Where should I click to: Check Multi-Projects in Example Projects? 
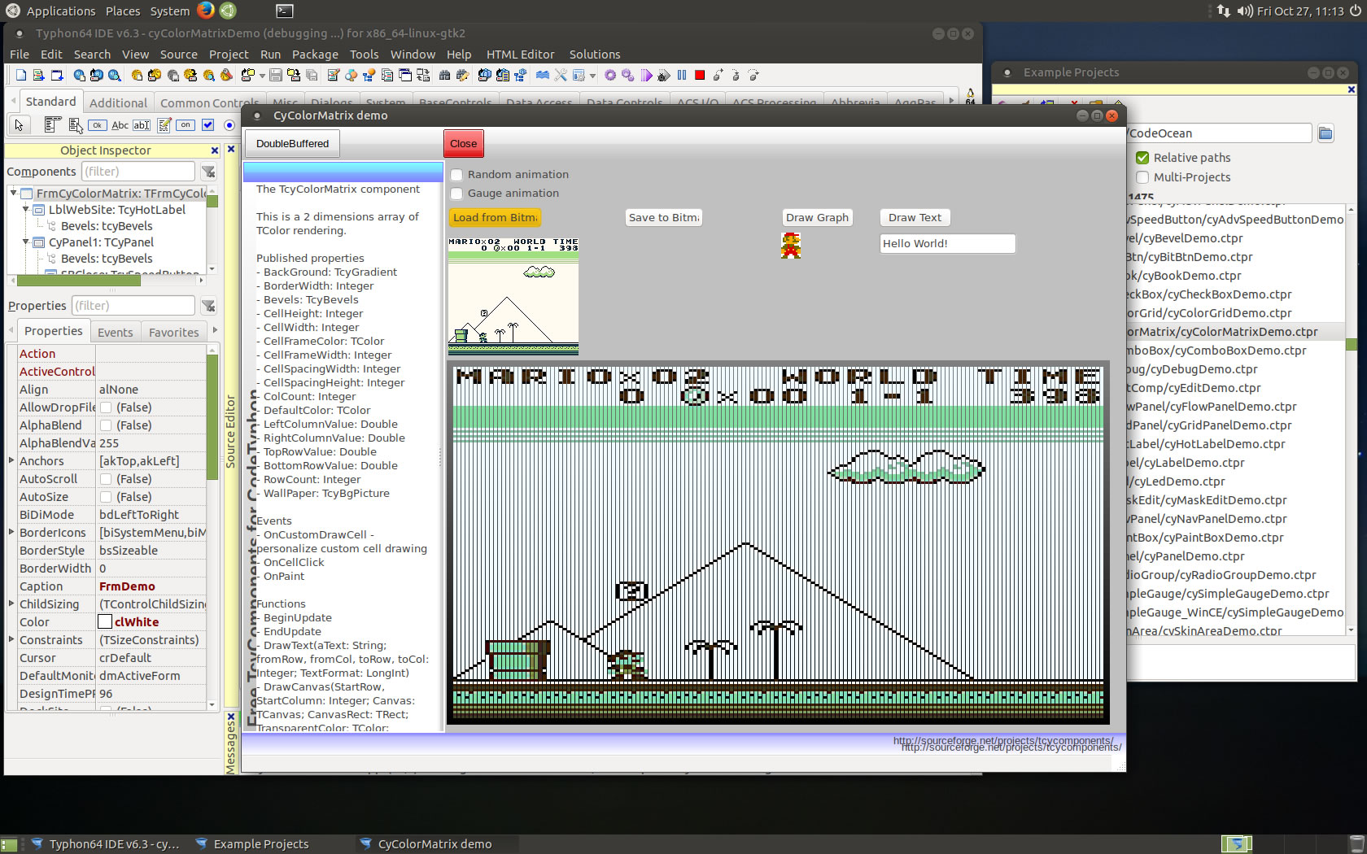(1142, 177)
